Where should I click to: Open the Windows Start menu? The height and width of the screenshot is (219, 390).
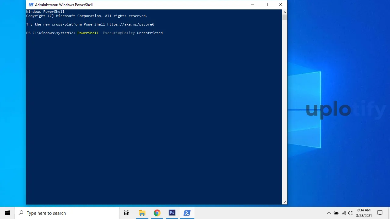tap(7, 213)
